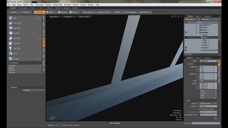Click the Sculpt button
Viewport: 228px width, 128px height.
click(x=14, y=12)
